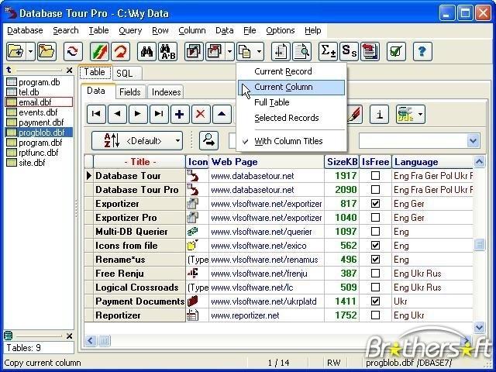Check IsFree for the Exportizer Pro row
This screenshot has height=372, width=496.
[375, 217]
